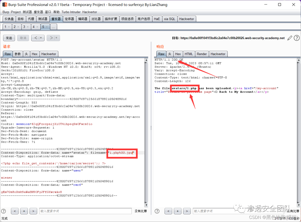Show request Hex view

click(x=35, y=54)
